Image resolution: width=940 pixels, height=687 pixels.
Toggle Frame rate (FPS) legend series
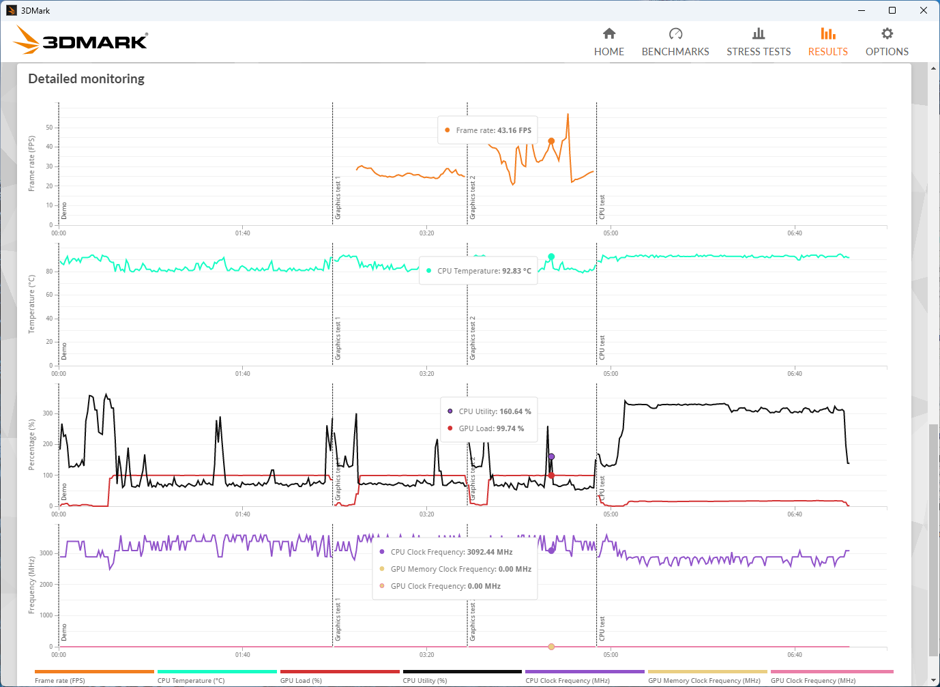(x=60, y=680)
